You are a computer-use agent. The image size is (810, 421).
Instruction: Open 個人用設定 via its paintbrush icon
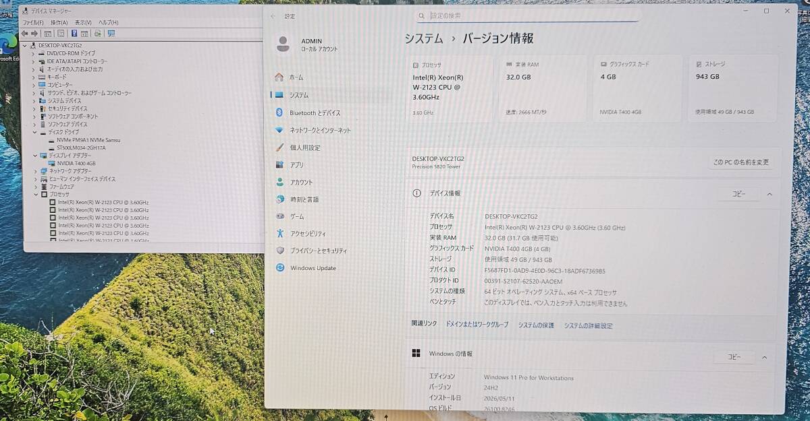click(279, 148)
